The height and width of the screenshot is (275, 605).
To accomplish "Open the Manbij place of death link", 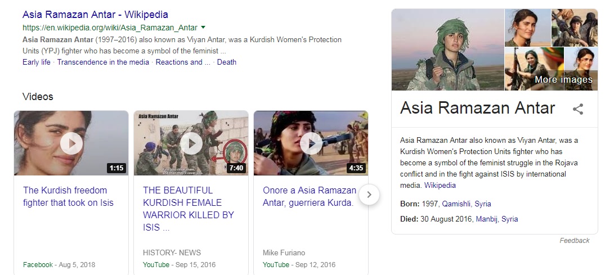I will 487,219.
